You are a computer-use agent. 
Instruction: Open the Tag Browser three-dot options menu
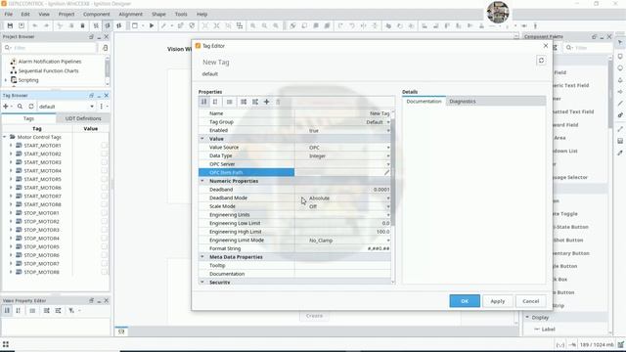(102, 107)
